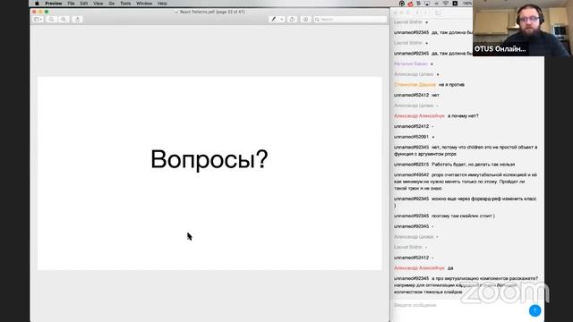Image resolution: width=573 pixels, height=322 pixels.
Task: Open the sidebar view options dropdown
Action: (x=38, y=19)
